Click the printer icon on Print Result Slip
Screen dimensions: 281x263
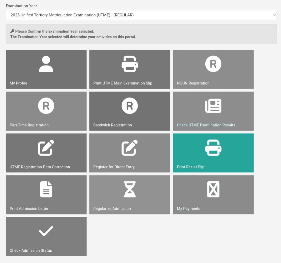[x=213, y=148]
